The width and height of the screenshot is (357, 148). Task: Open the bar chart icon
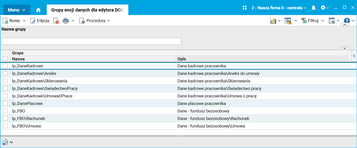[x=273, y=21]
